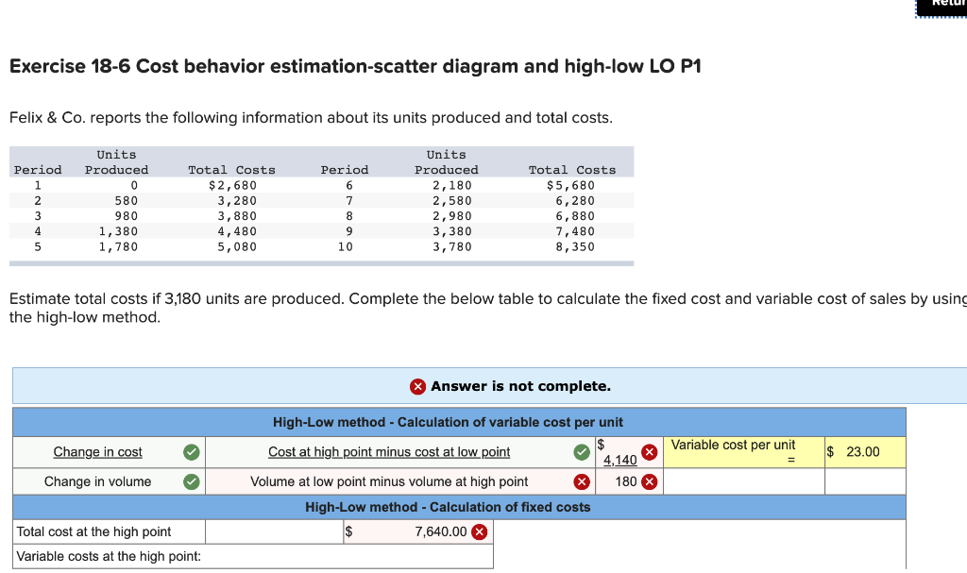This screenshot has width=967, height=573.
Task: Open the Change in cost selection cell
Action: [97, 452]
